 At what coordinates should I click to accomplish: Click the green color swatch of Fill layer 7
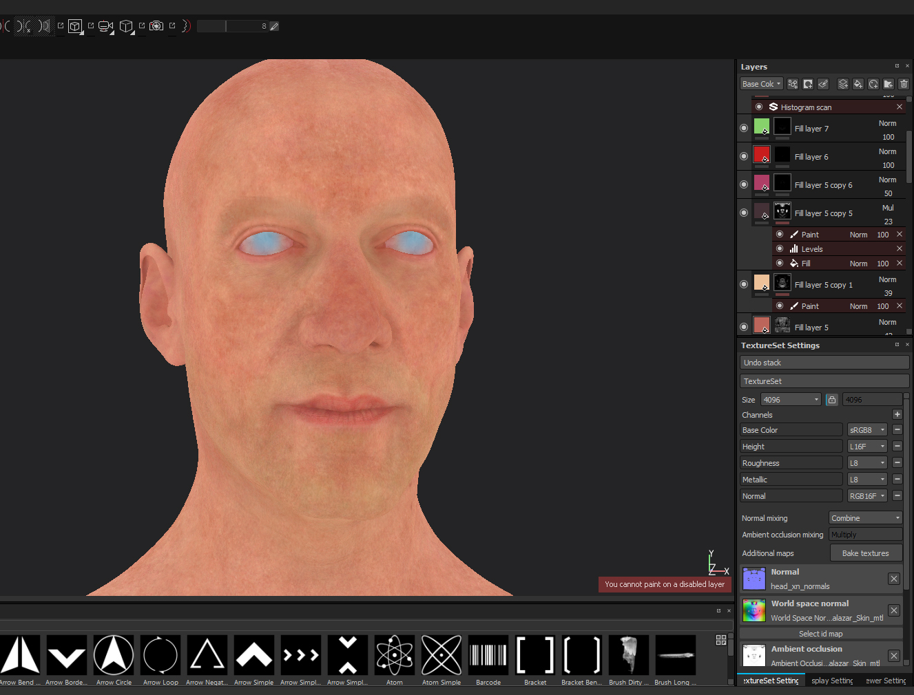[762, 126]
